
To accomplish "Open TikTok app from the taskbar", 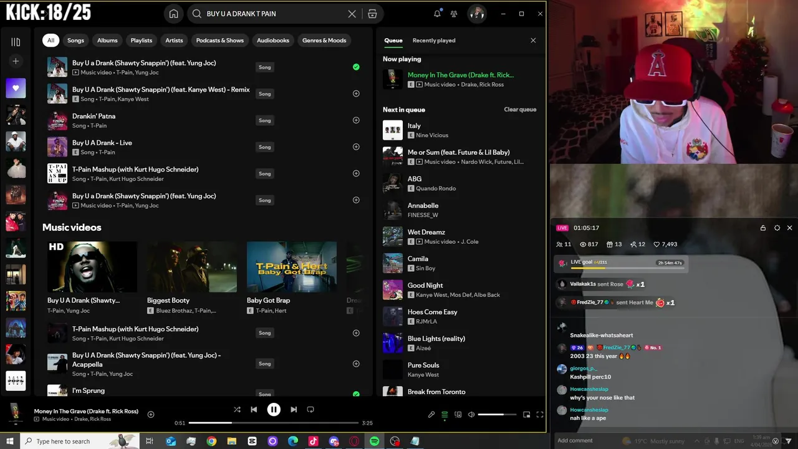I will 313,442.
